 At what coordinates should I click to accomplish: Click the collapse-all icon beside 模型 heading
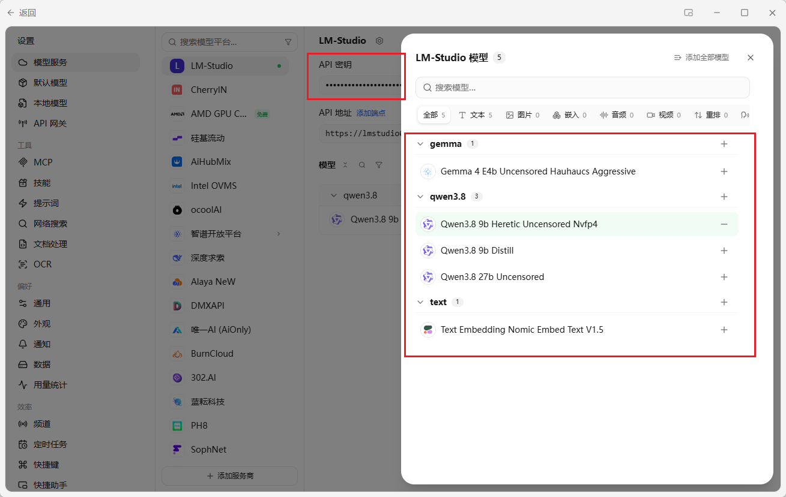(x=345, y=165)
